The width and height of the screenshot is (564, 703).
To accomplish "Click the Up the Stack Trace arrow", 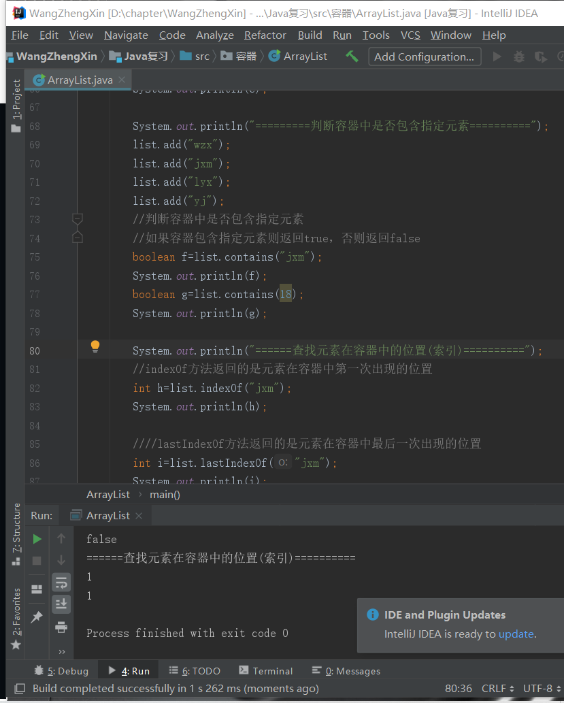I will click(61, 538).
